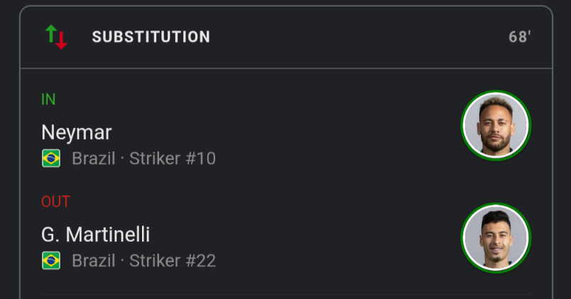
Task: Select the Striker #10 text
Action: (173, 158)
